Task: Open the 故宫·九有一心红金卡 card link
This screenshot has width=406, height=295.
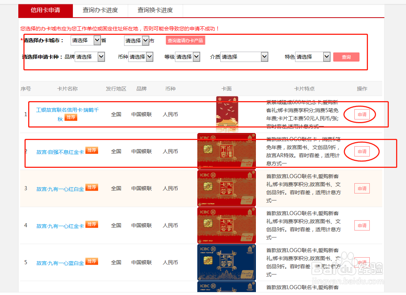Action: (x=60, y=225)
